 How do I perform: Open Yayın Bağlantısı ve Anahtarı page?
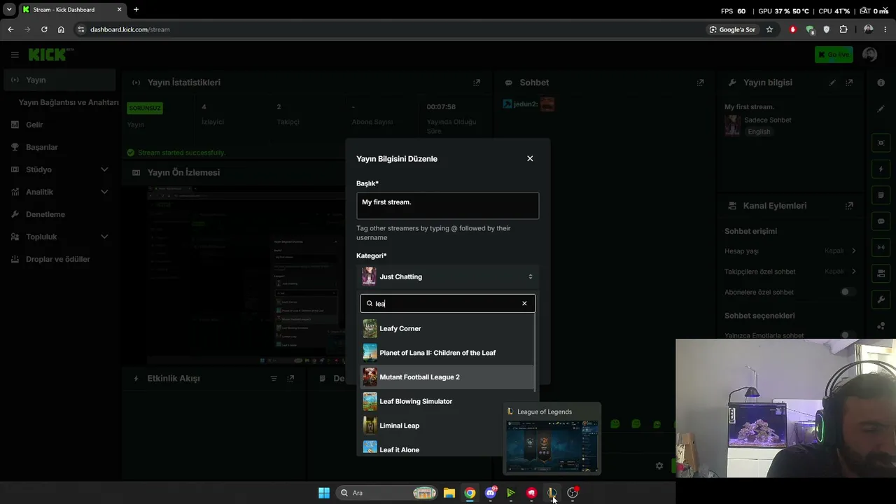point(69,102)
